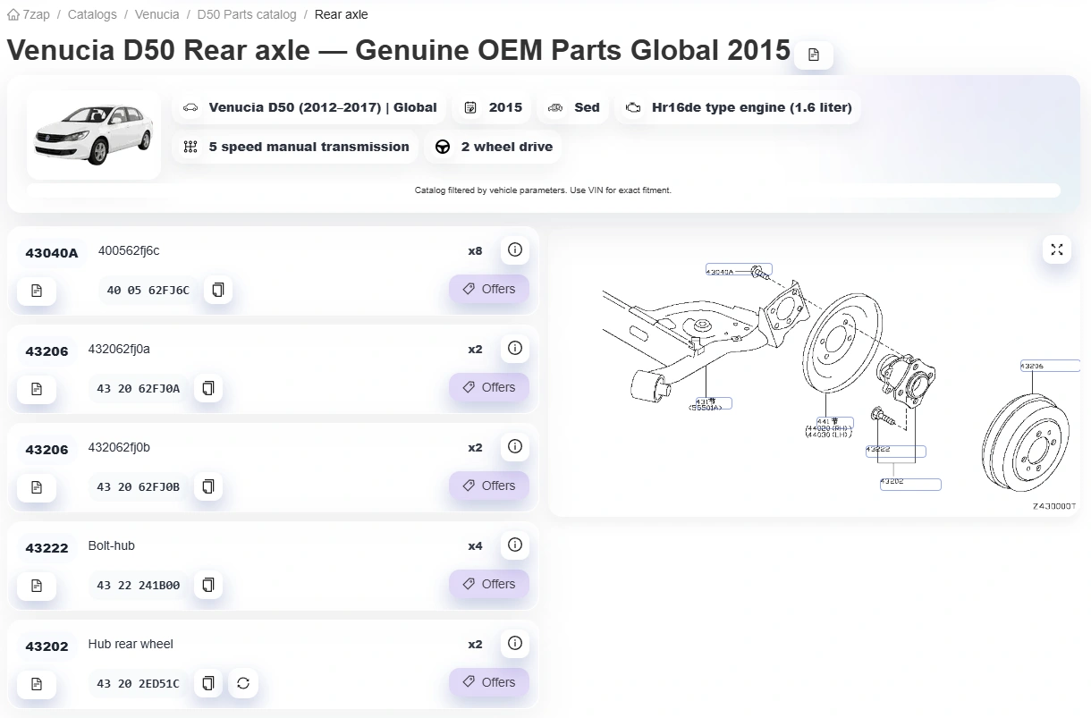The image size is (1091, 718).
Task: Open Venucia breadcrumb link
Action: tap(157, 14)
